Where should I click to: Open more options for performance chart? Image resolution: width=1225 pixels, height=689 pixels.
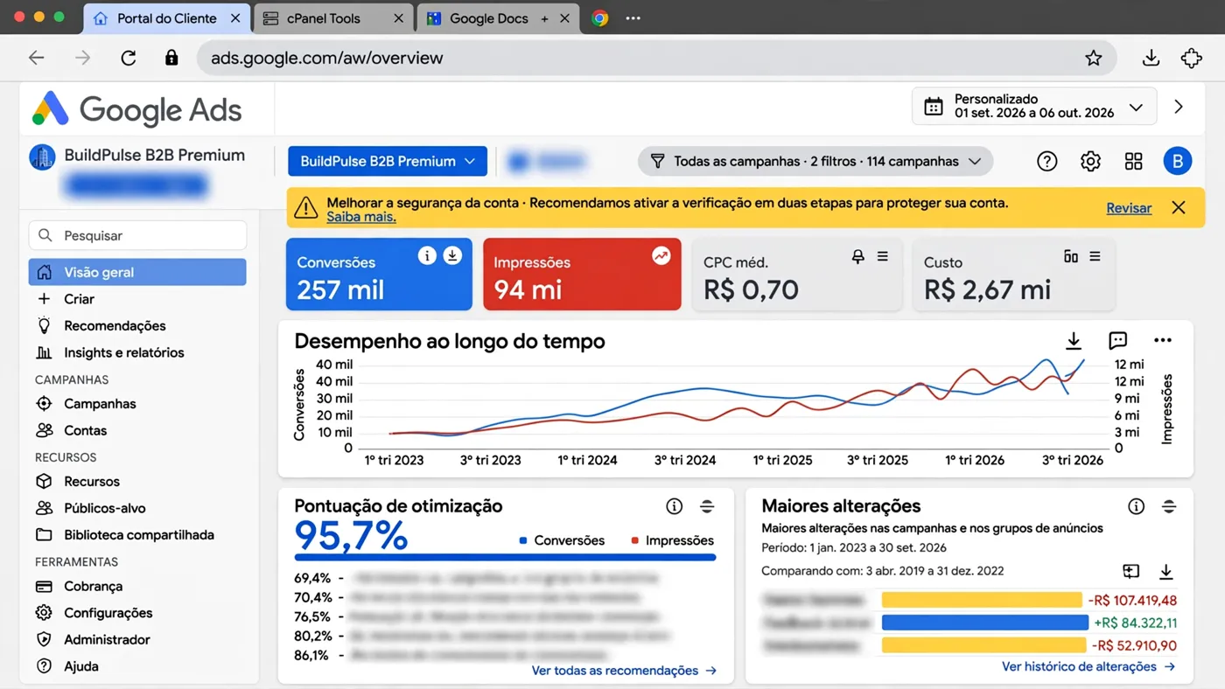click(1162, 341)
